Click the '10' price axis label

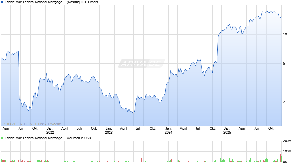pos(285,34)
